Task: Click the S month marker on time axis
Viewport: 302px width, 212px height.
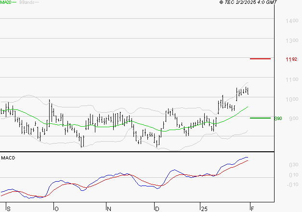Action: (x=9, y=209)
